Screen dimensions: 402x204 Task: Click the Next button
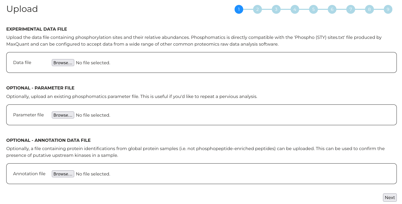(390, 198)
